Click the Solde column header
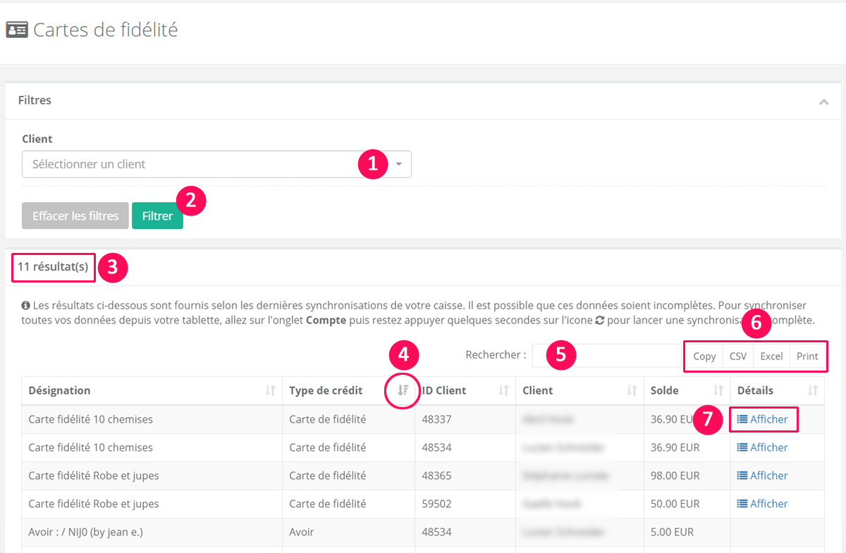 click(687, 390)
